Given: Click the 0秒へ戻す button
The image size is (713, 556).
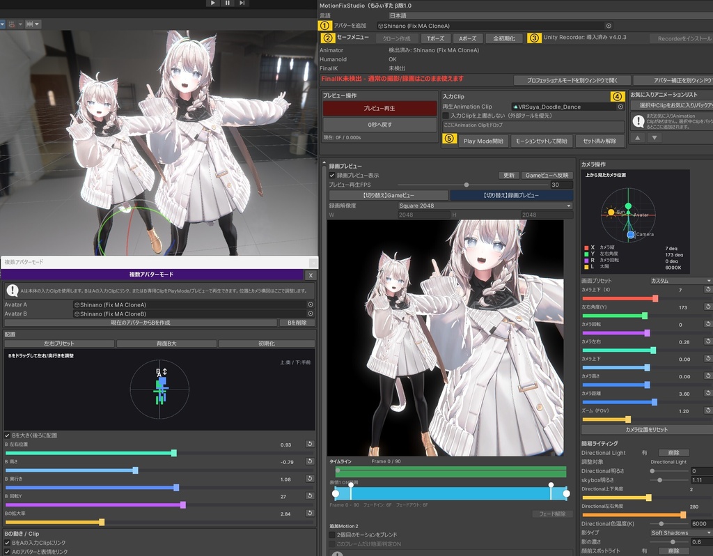Looking at the screenshot, I should 379,125.
